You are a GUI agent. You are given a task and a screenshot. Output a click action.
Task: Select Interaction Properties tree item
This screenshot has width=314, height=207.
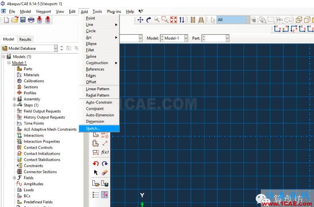pos(42,141)
